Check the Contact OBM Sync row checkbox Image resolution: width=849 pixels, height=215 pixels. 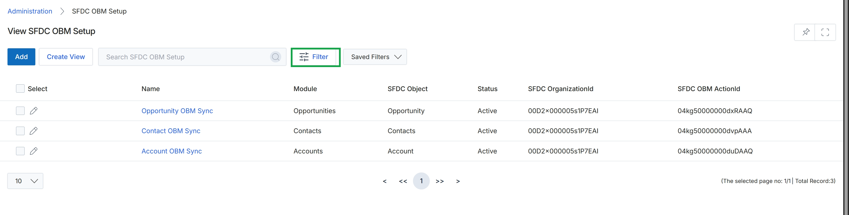pyautogui.click(x=20, y=131)
